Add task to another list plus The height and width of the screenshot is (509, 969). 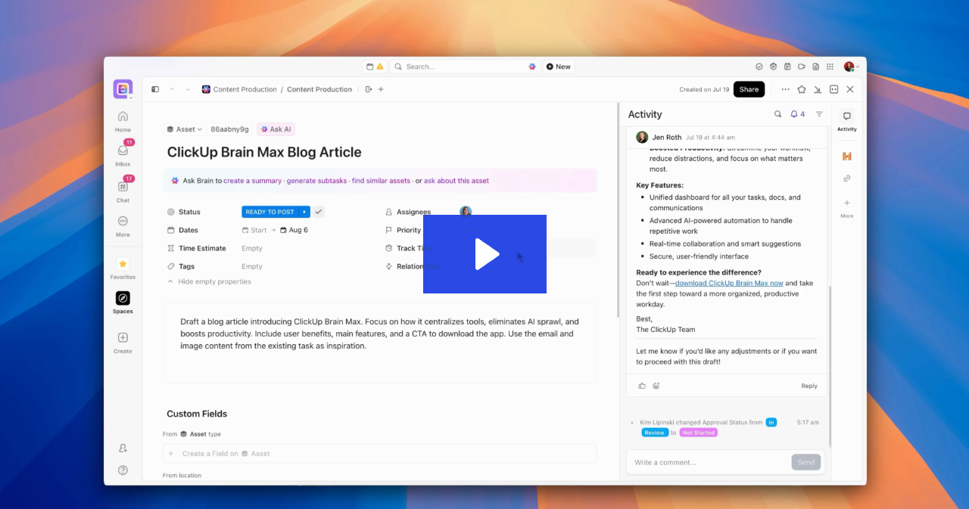point(381,89)
